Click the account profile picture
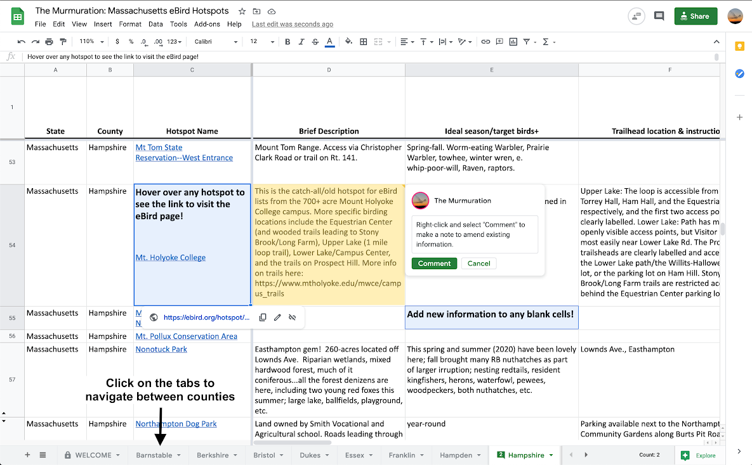Screen dimensions: 752x465 (736, 16)
